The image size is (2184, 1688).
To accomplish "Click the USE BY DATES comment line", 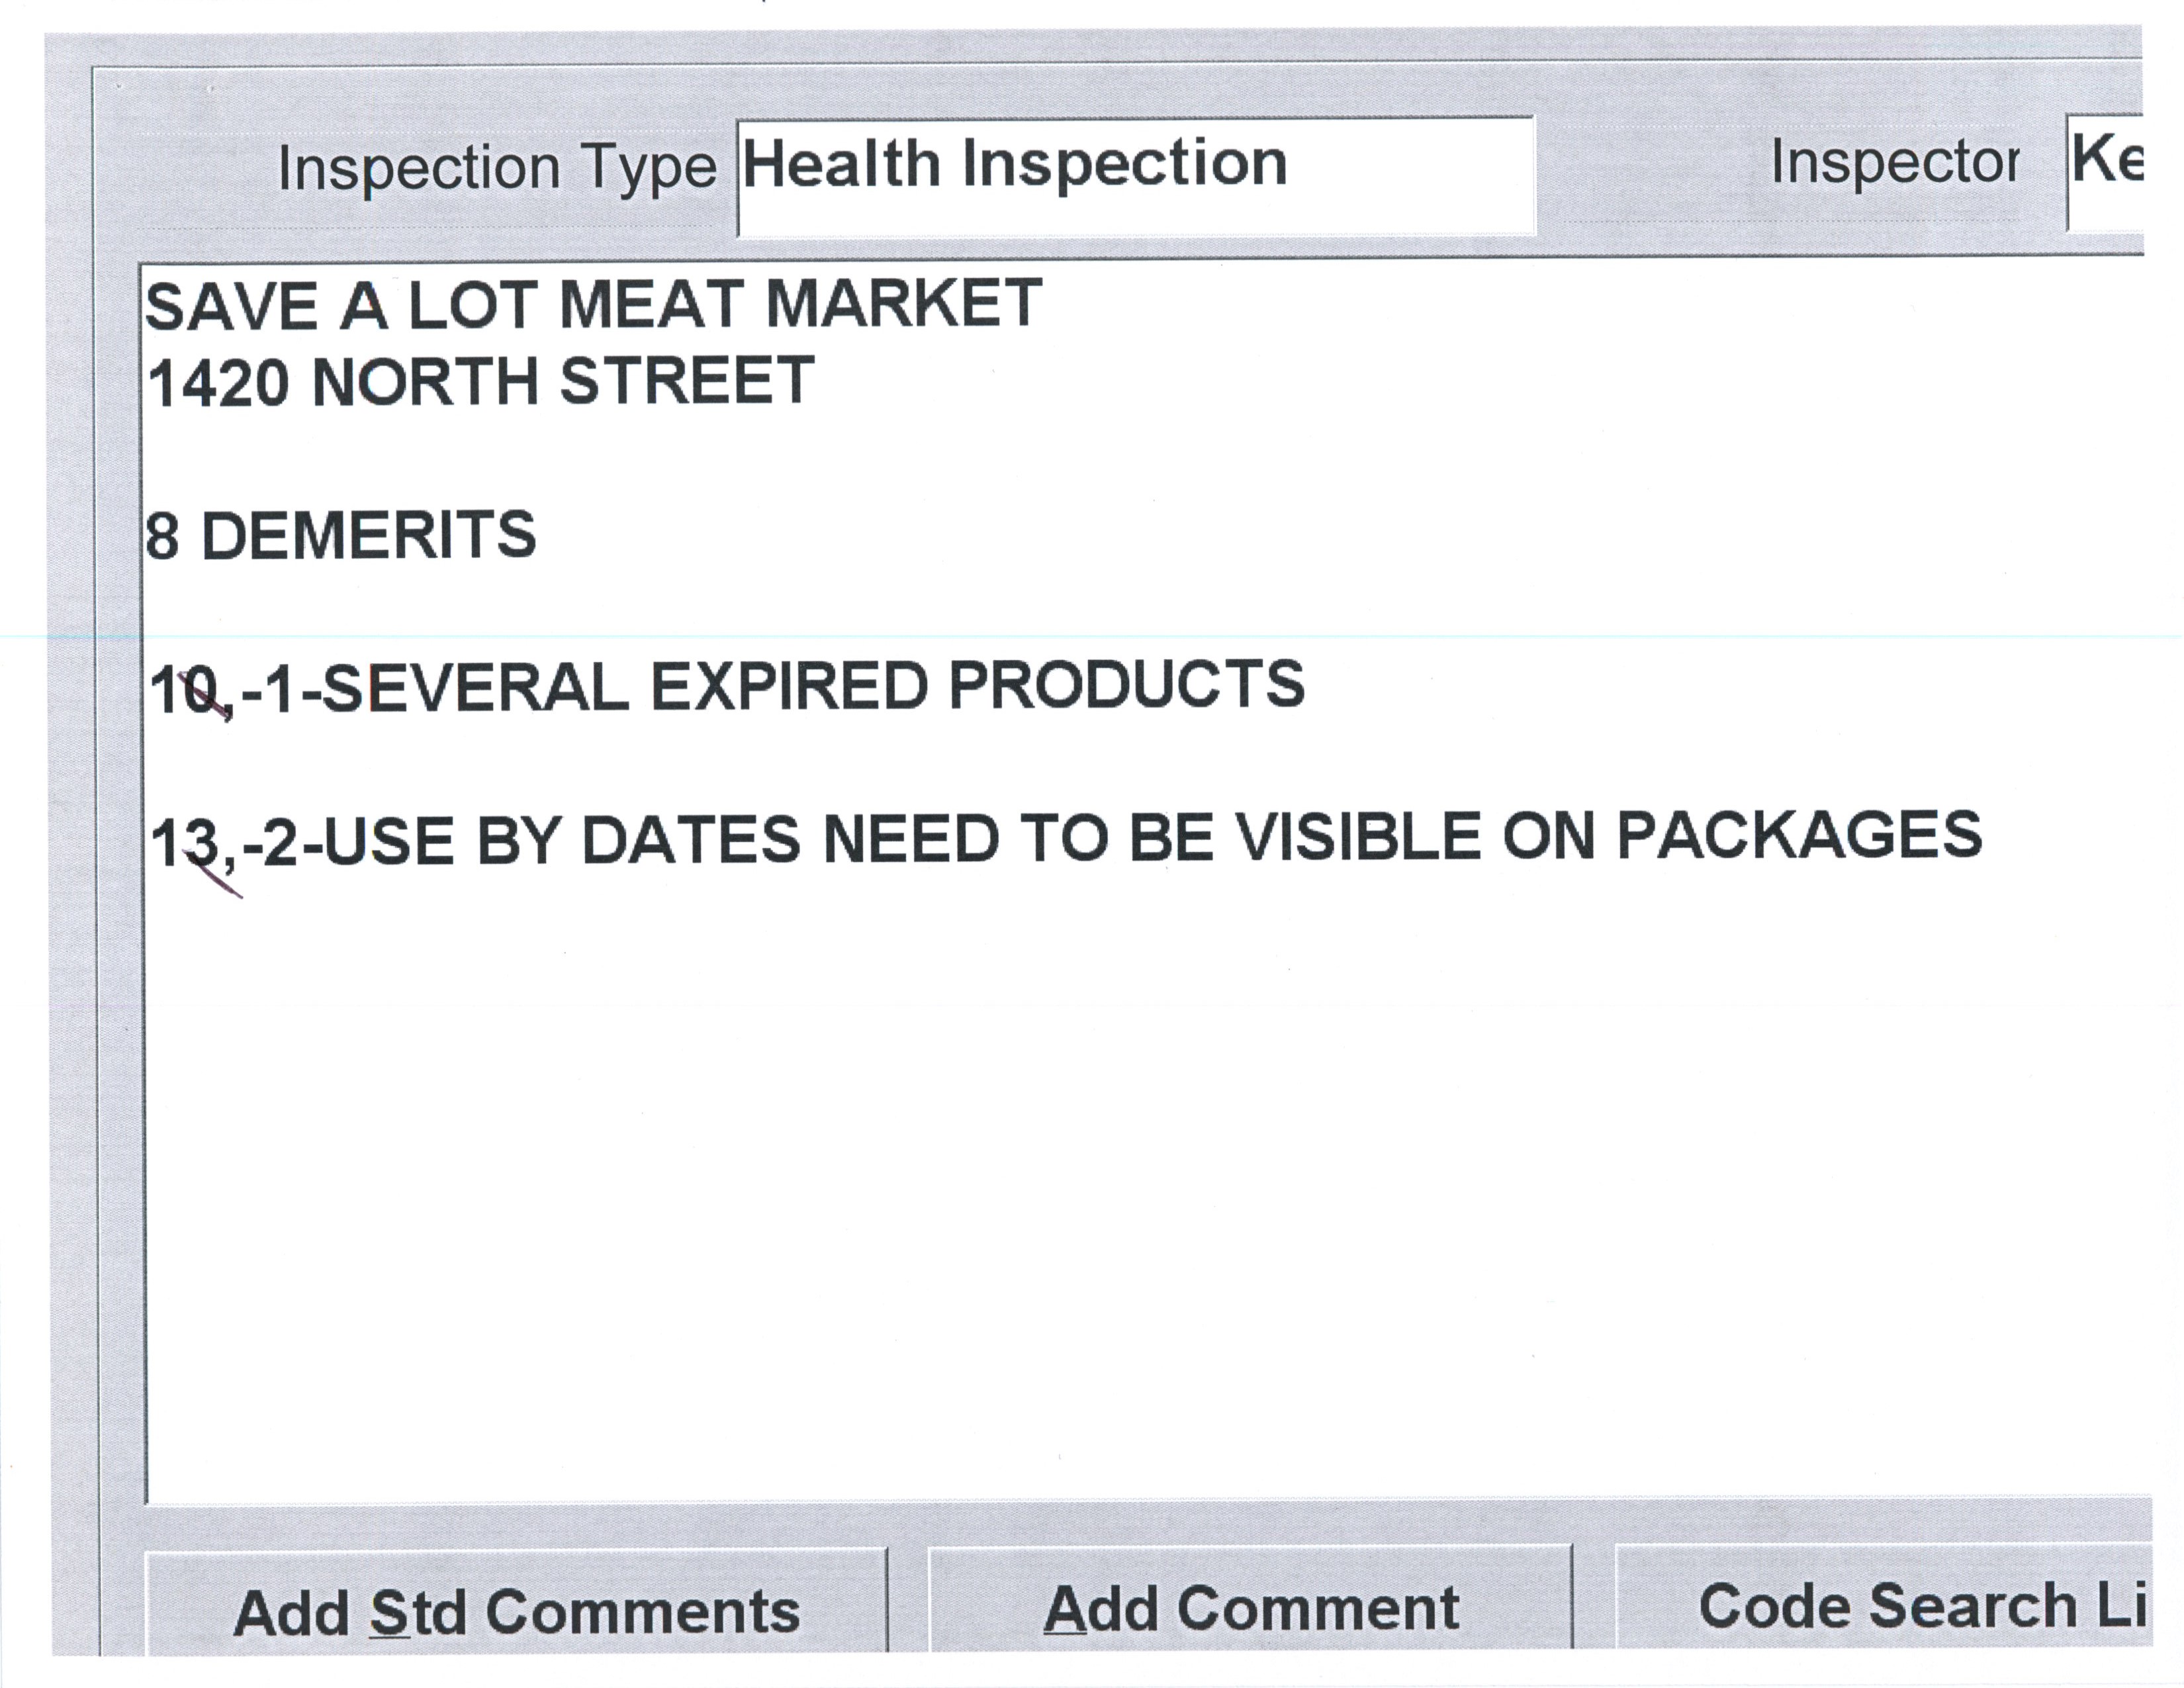I will coord(1066,838).
